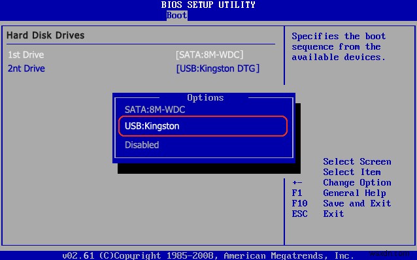Select the 2nt Drive row label

coord(26,69)
